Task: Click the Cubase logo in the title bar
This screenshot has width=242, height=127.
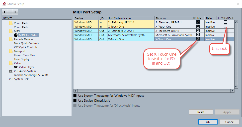Action: [4, 4]
